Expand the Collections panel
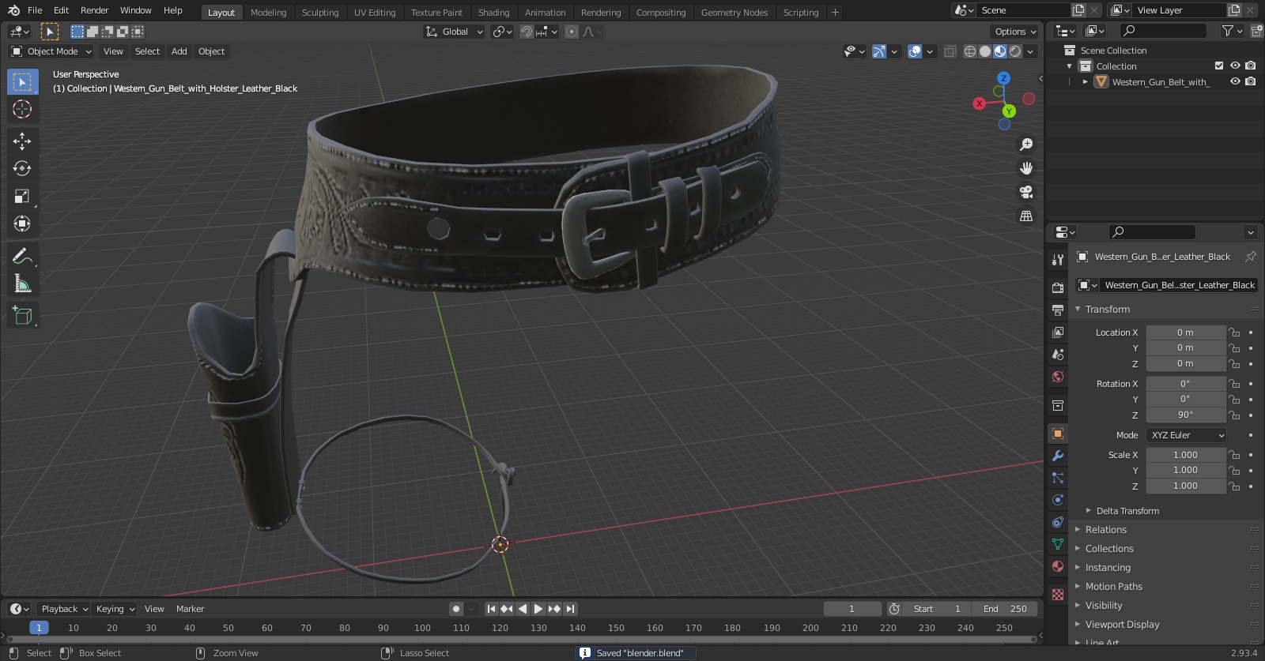This screenshot has width=1265, height=661. [1109, 549]
